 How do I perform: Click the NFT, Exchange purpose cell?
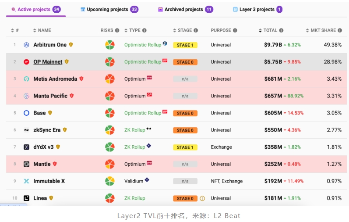coord(226,181)
